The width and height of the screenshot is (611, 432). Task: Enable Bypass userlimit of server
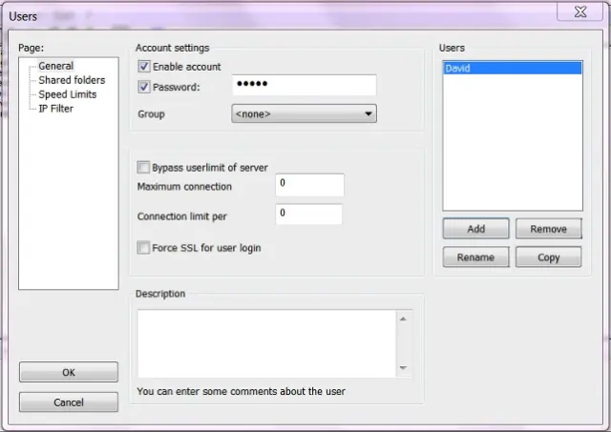point(144,167)
